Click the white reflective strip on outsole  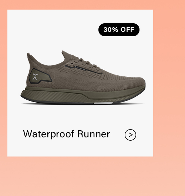103,103
